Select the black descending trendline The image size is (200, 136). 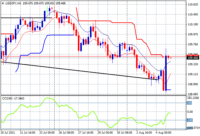[80, 71]
